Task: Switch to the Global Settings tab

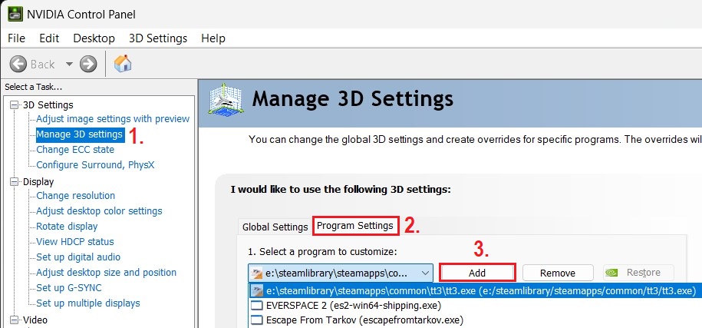Action: click(275, 227)
